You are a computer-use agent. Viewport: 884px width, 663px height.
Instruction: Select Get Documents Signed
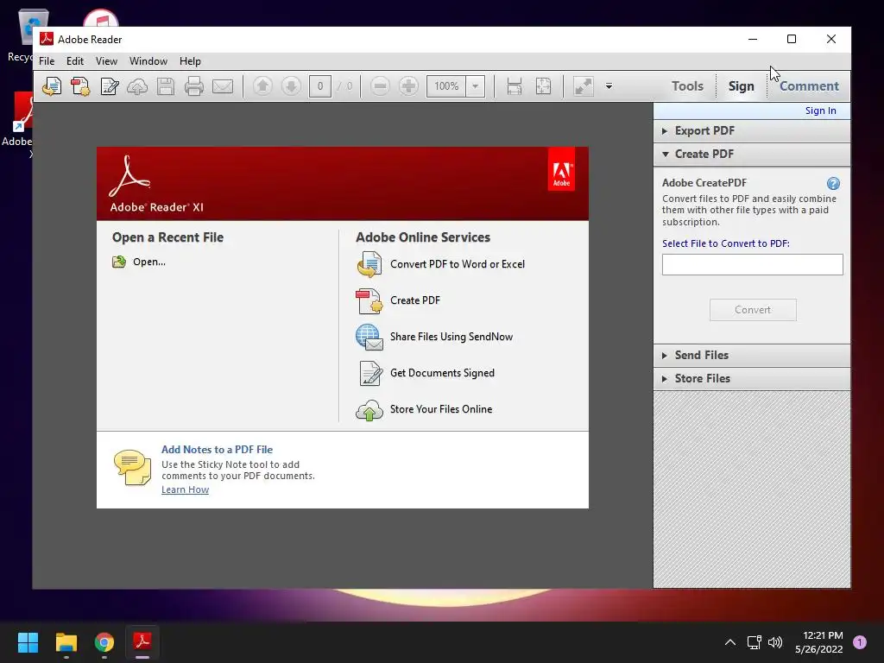442,373
